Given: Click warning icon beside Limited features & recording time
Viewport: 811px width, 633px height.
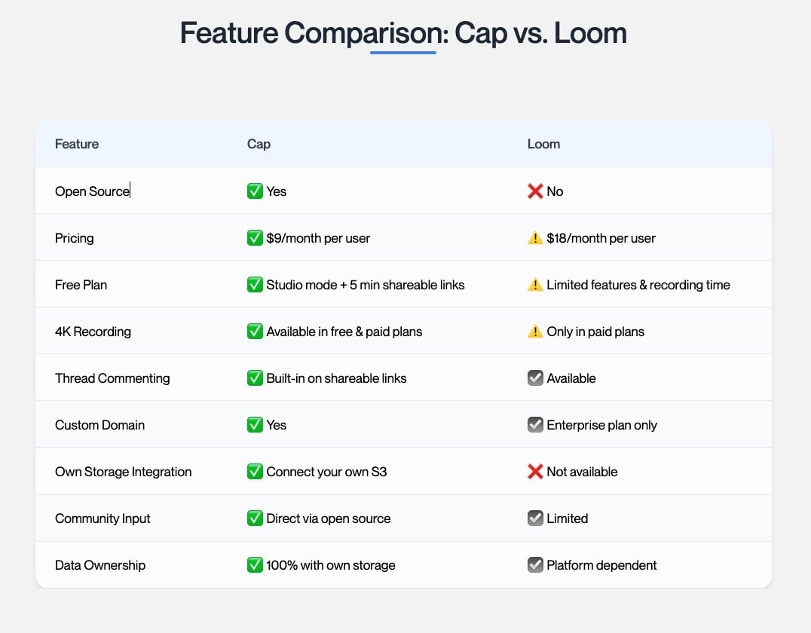Looking at the screenshot, I should coord(535,284).
